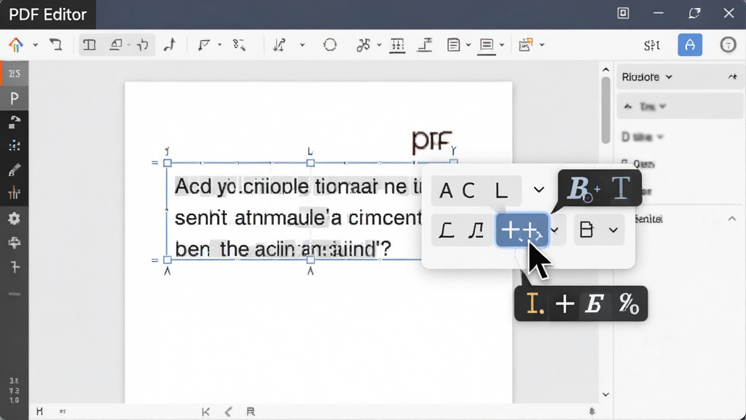Click the underlined text-lines icon in the toolbar

(486, 46)
